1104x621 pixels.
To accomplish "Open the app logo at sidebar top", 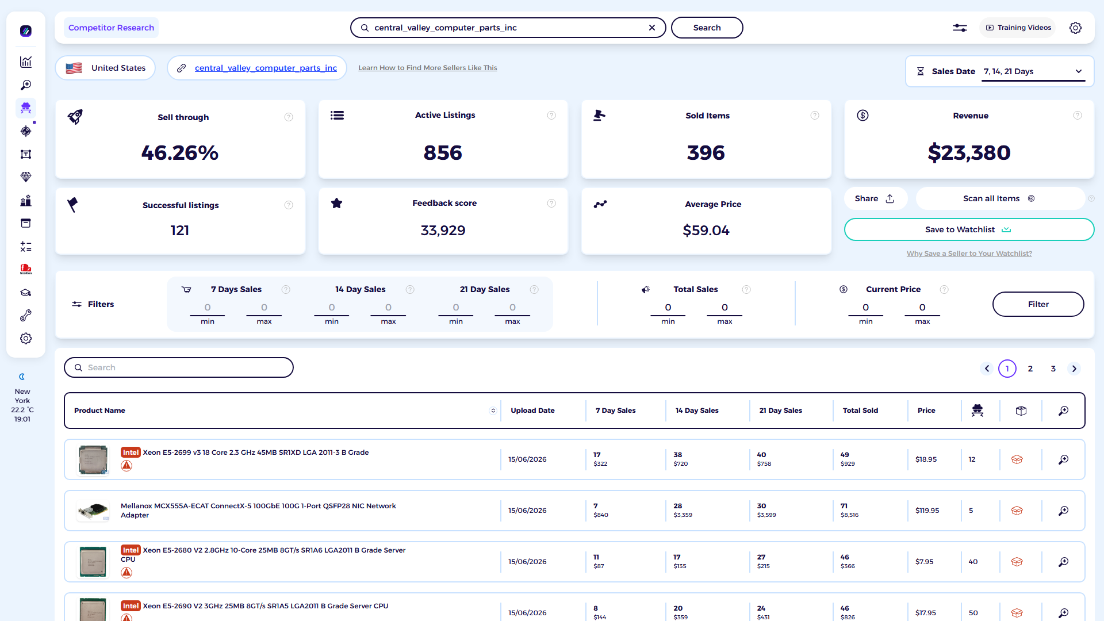I will coord(26,31).
